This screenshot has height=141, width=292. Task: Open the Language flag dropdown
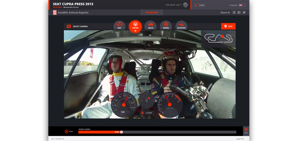pos(244,5)
